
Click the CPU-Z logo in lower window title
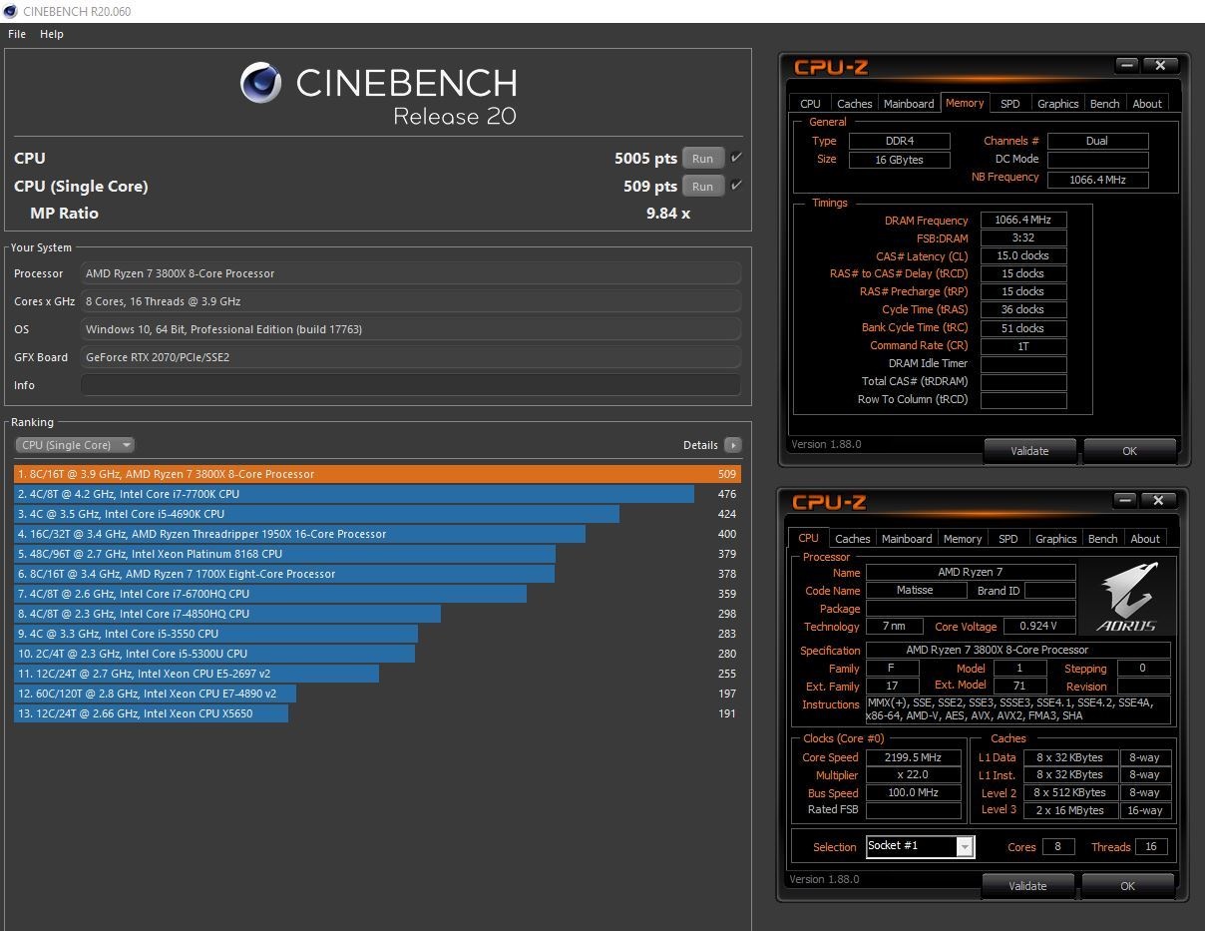(829, 502)
